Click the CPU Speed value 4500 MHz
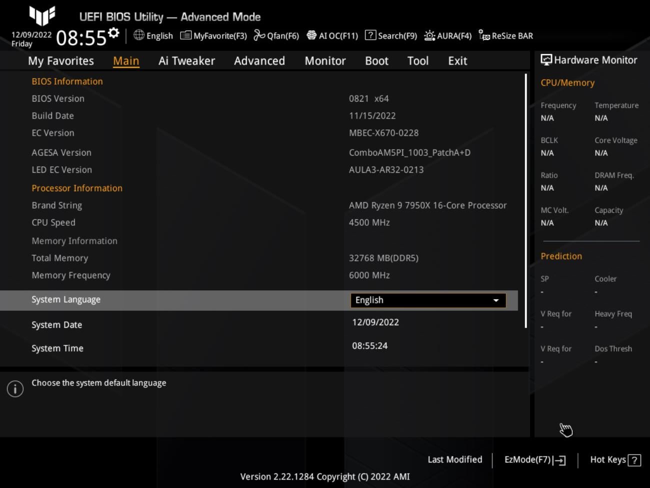 (x=369, y=222)
